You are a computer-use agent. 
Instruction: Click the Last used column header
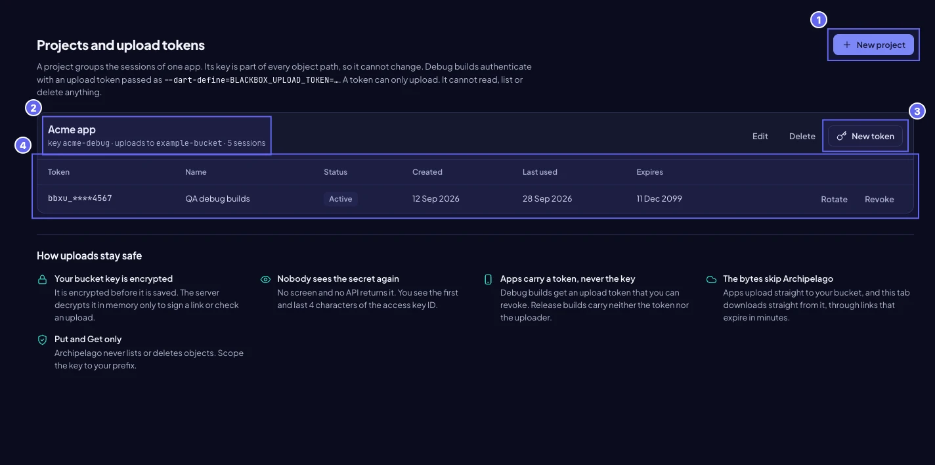[x=540, y=172]
